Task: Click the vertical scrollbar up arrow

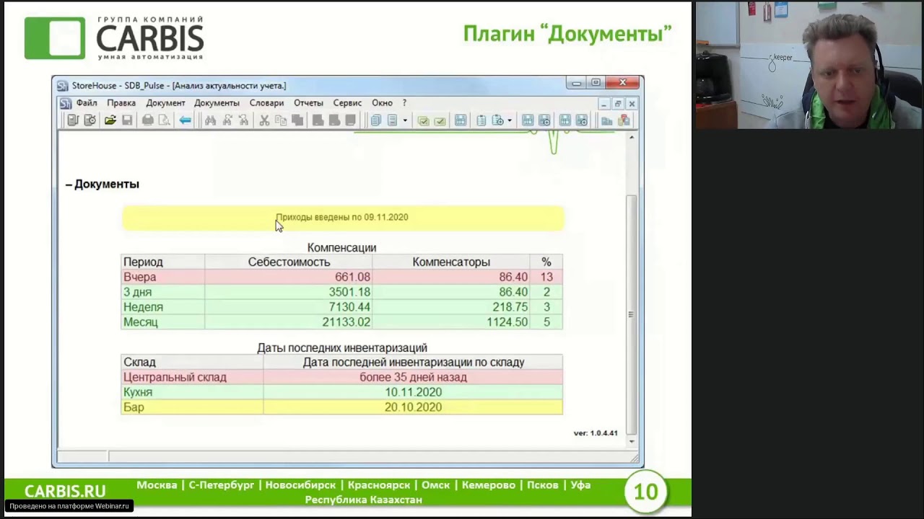Action: [x=632, y=137]
